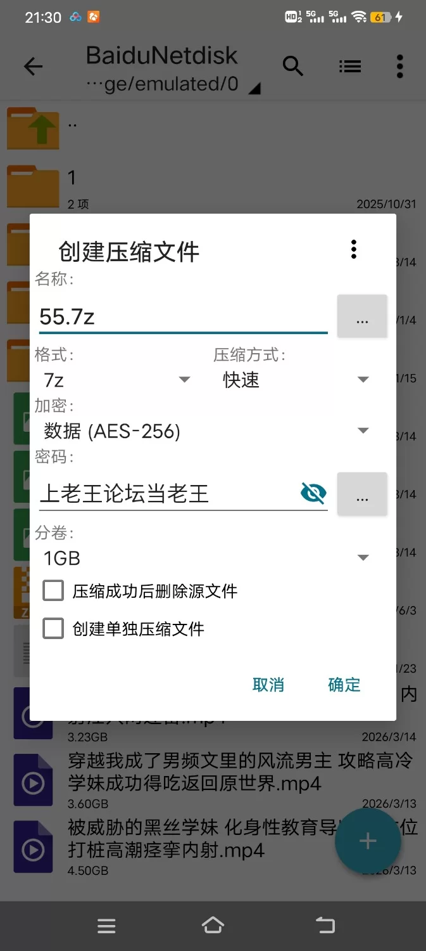Open the AES-256 encryption dropdown
426x951 pixels.
(206, 431)
